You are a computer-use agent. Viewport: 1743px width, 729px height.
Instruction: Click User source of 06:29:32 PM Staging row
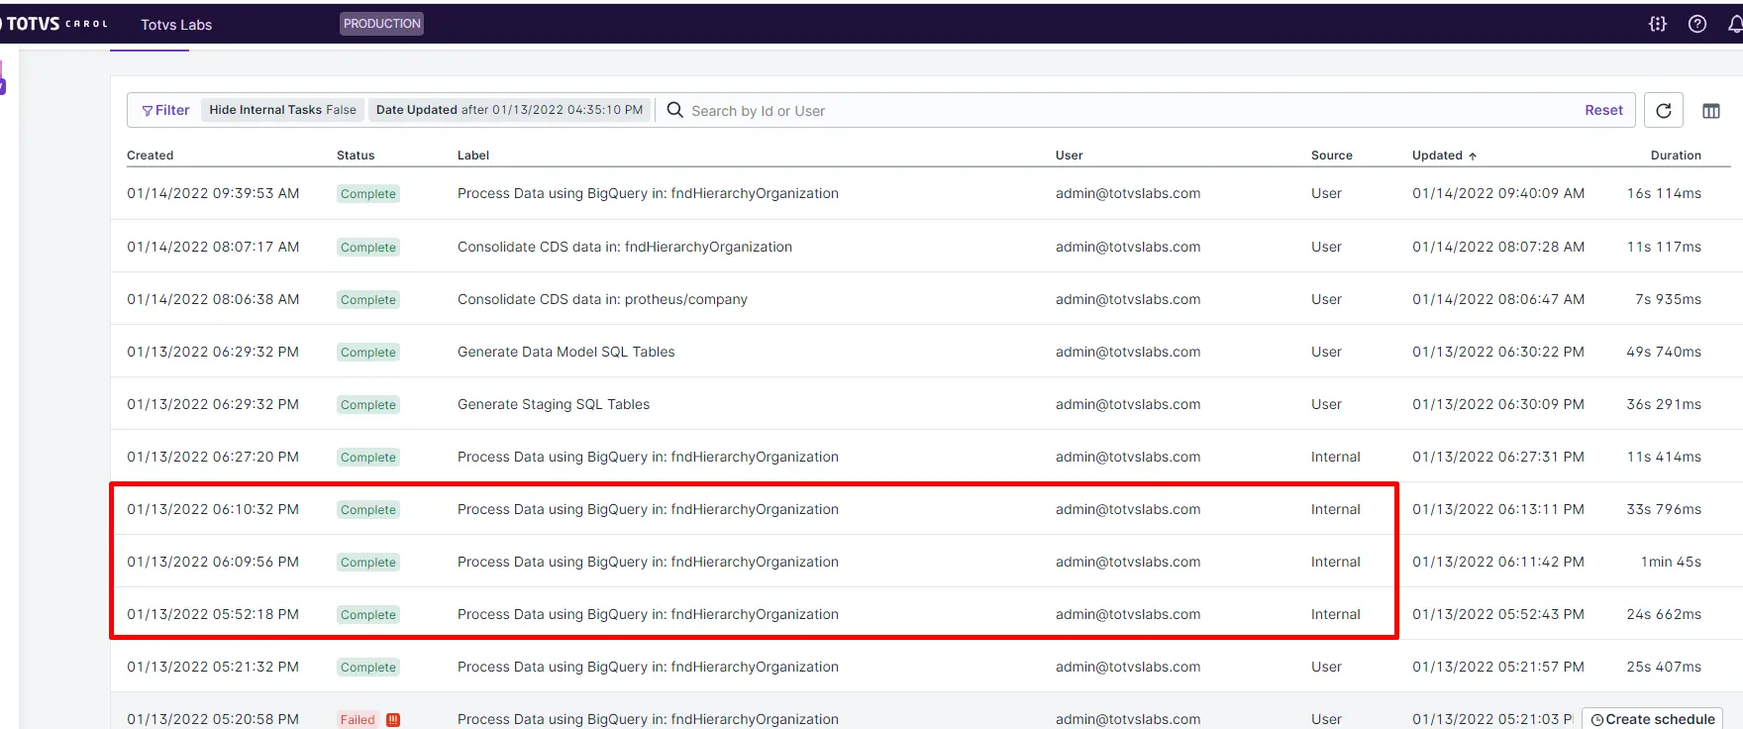point(1326,404)
